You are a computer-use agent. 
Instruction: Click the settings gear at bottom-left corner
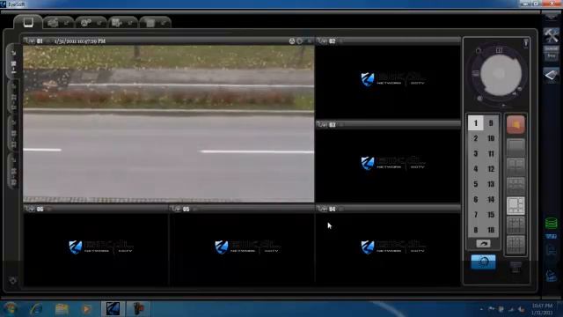pyautogui.click(x=13, y=280)
